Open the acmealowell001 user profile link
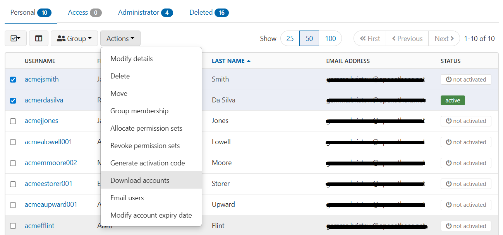 (48, 142)
